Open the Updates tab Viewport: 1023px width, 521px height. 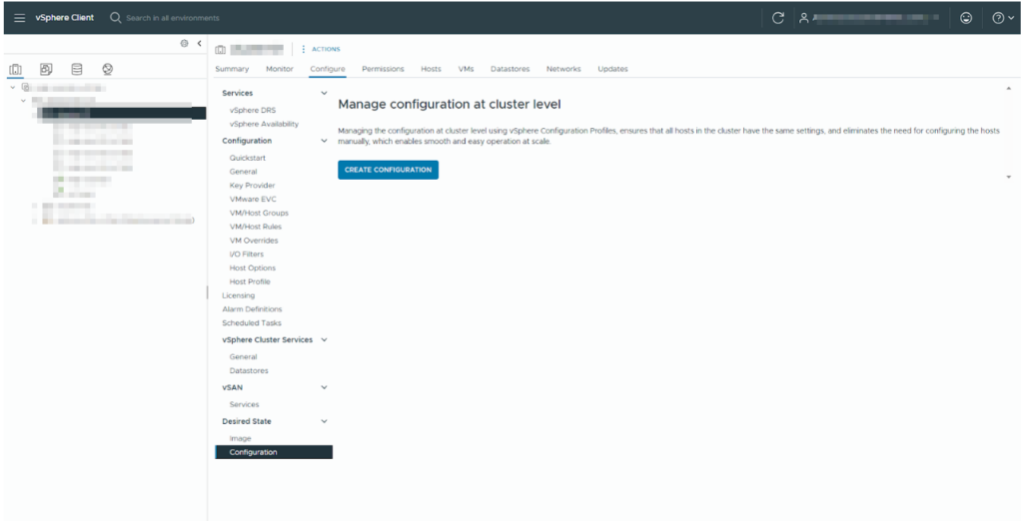[x=612, y=69]
